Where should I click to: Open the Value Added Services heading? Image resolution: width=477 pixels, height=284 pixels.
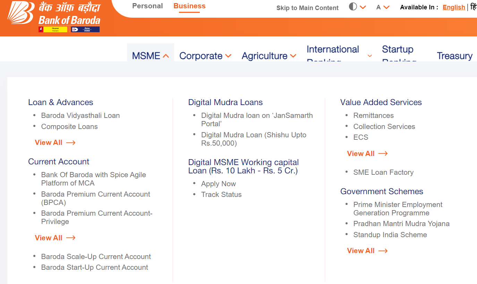[381, 102]
